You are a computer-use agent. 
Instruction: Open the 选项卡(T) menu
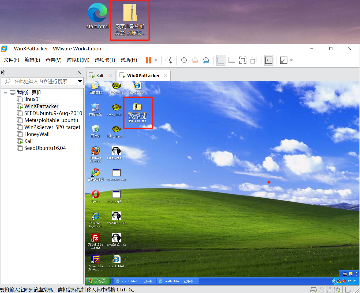[x=105, y=60]
